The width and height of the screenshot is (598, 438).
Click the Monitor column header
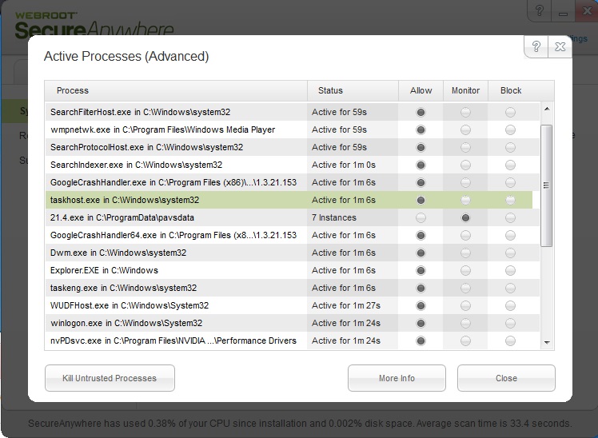465,91
